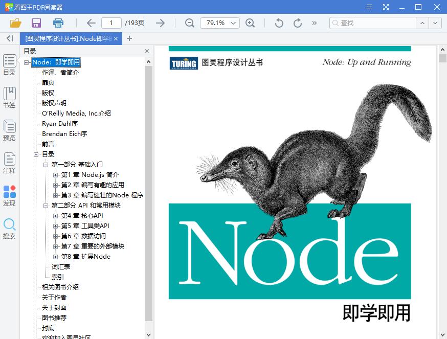Open the 搜索 search panel
The height and width of the screenshot is (339, 447).
point(9,229)
